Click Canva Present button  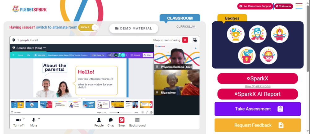(135, 55)
